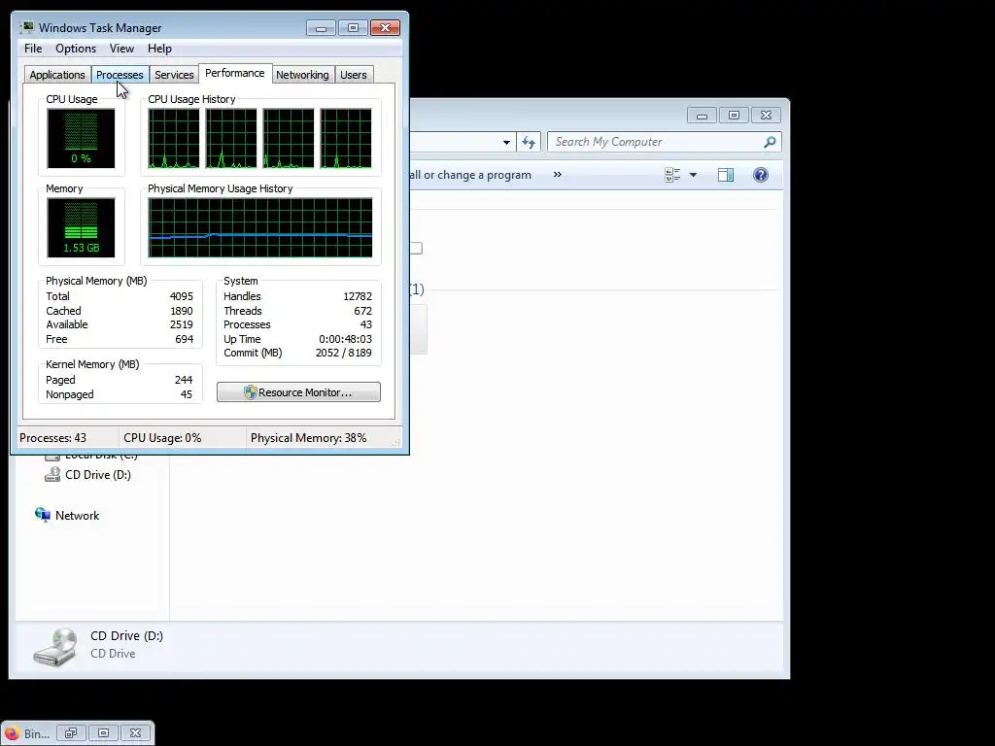Toggle the preview pane icon in Explorer
The image size is (995, 746).
pos(726,175)
